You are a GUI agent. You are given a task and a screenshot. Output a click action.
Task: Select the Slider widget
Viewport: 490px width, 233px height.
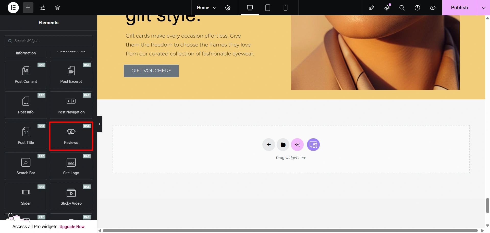26,196
